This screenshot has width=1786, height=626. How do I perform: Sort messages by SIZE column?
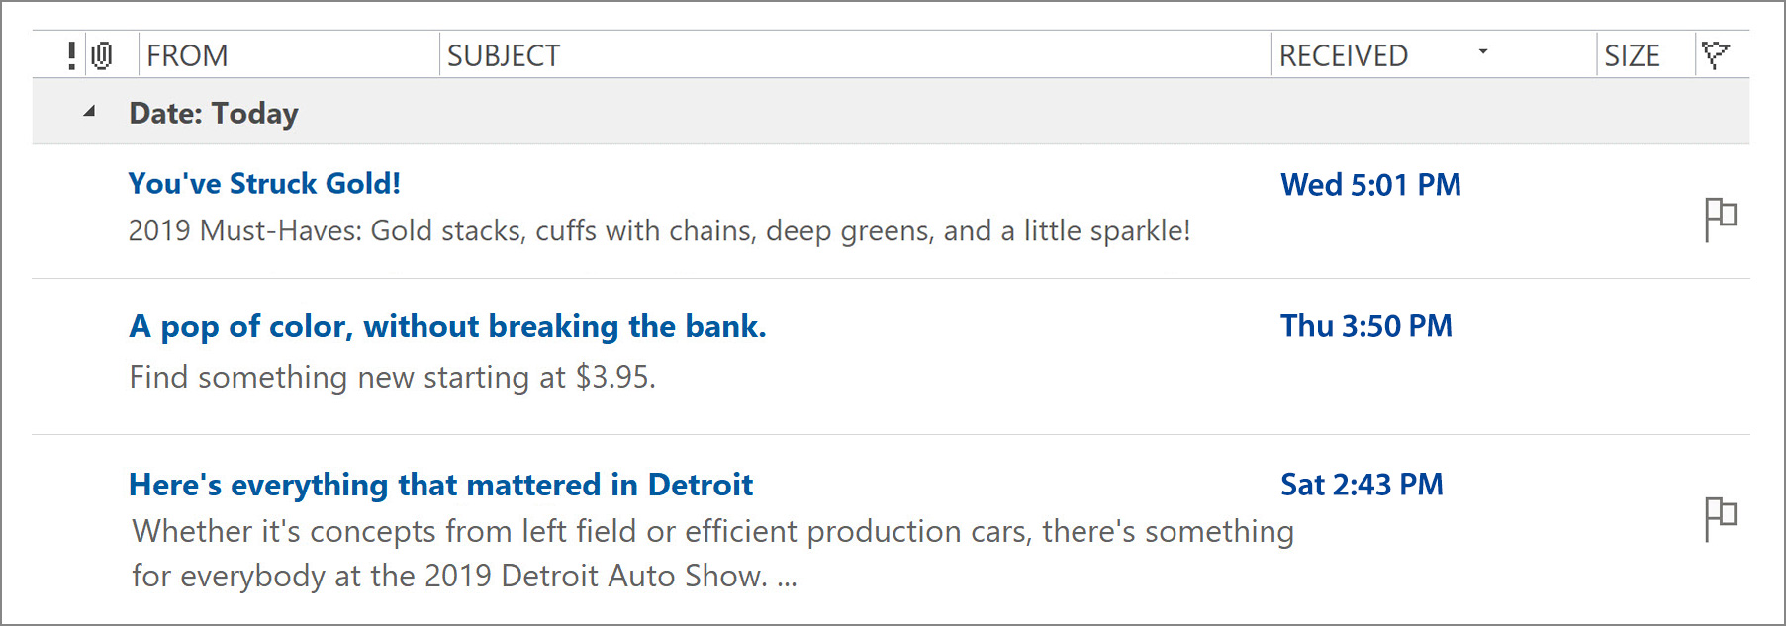click(x=1632, y=55)
